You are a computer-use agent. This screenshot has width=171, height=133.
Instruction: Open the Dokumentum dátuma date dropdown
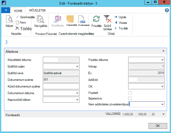click(77, 93)
